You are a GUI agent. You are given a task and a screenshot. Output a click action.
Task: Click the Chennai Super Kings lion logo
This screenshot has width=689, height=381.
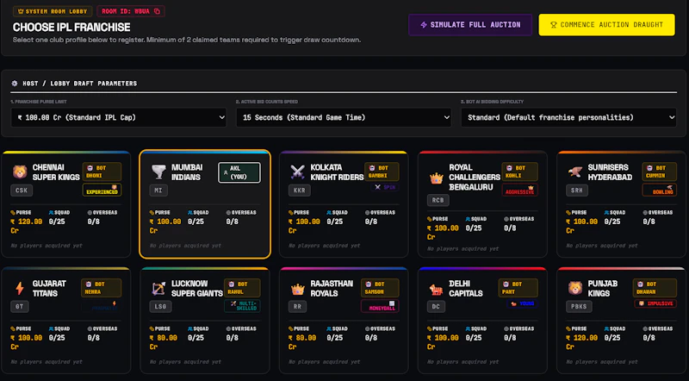click(x=20, y=172)
